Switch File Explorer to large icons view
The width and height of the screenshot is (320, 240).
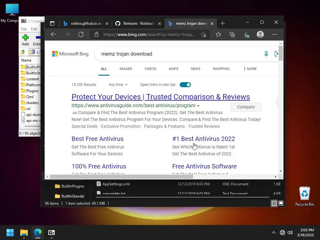click(x=281, y=203)
